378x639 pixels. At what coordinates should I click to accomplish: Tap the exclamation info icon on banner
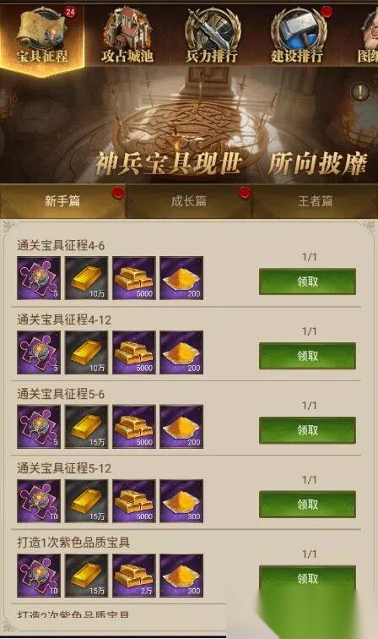(x=360, y=92)
